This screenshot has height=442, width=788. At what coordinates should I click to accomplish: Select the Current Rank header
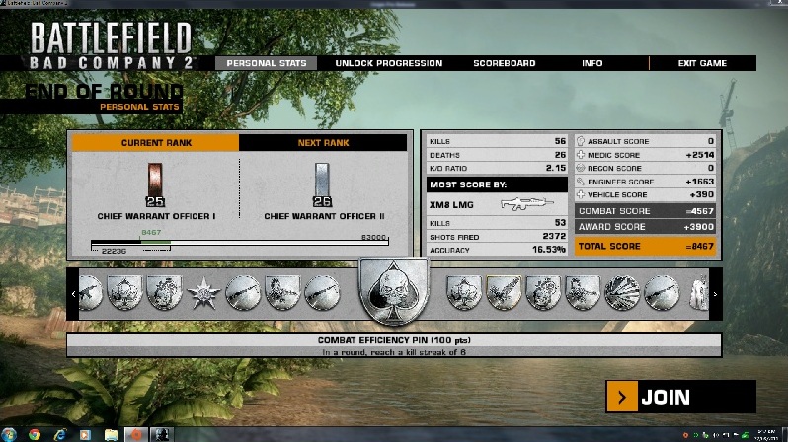pos(156,143)
